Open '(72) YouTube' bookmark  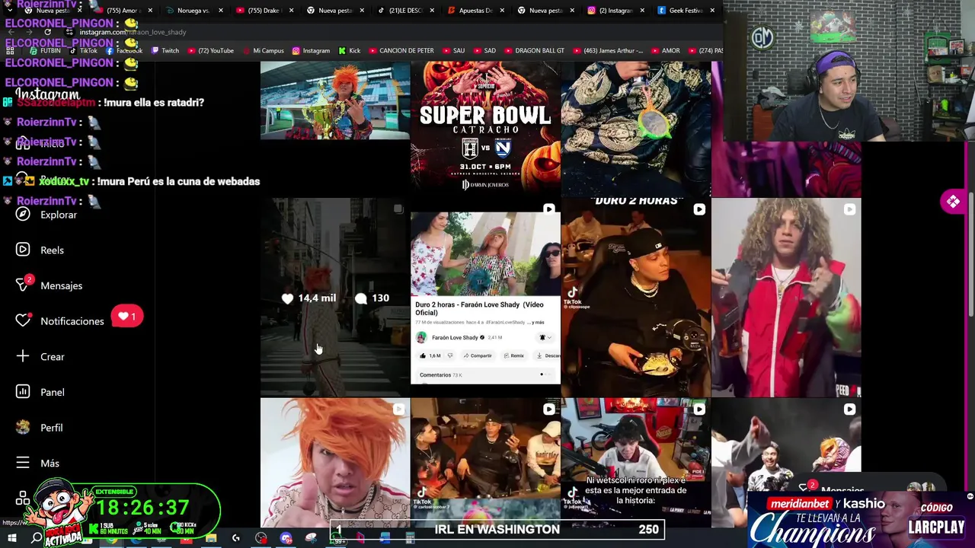coord(210,51)
